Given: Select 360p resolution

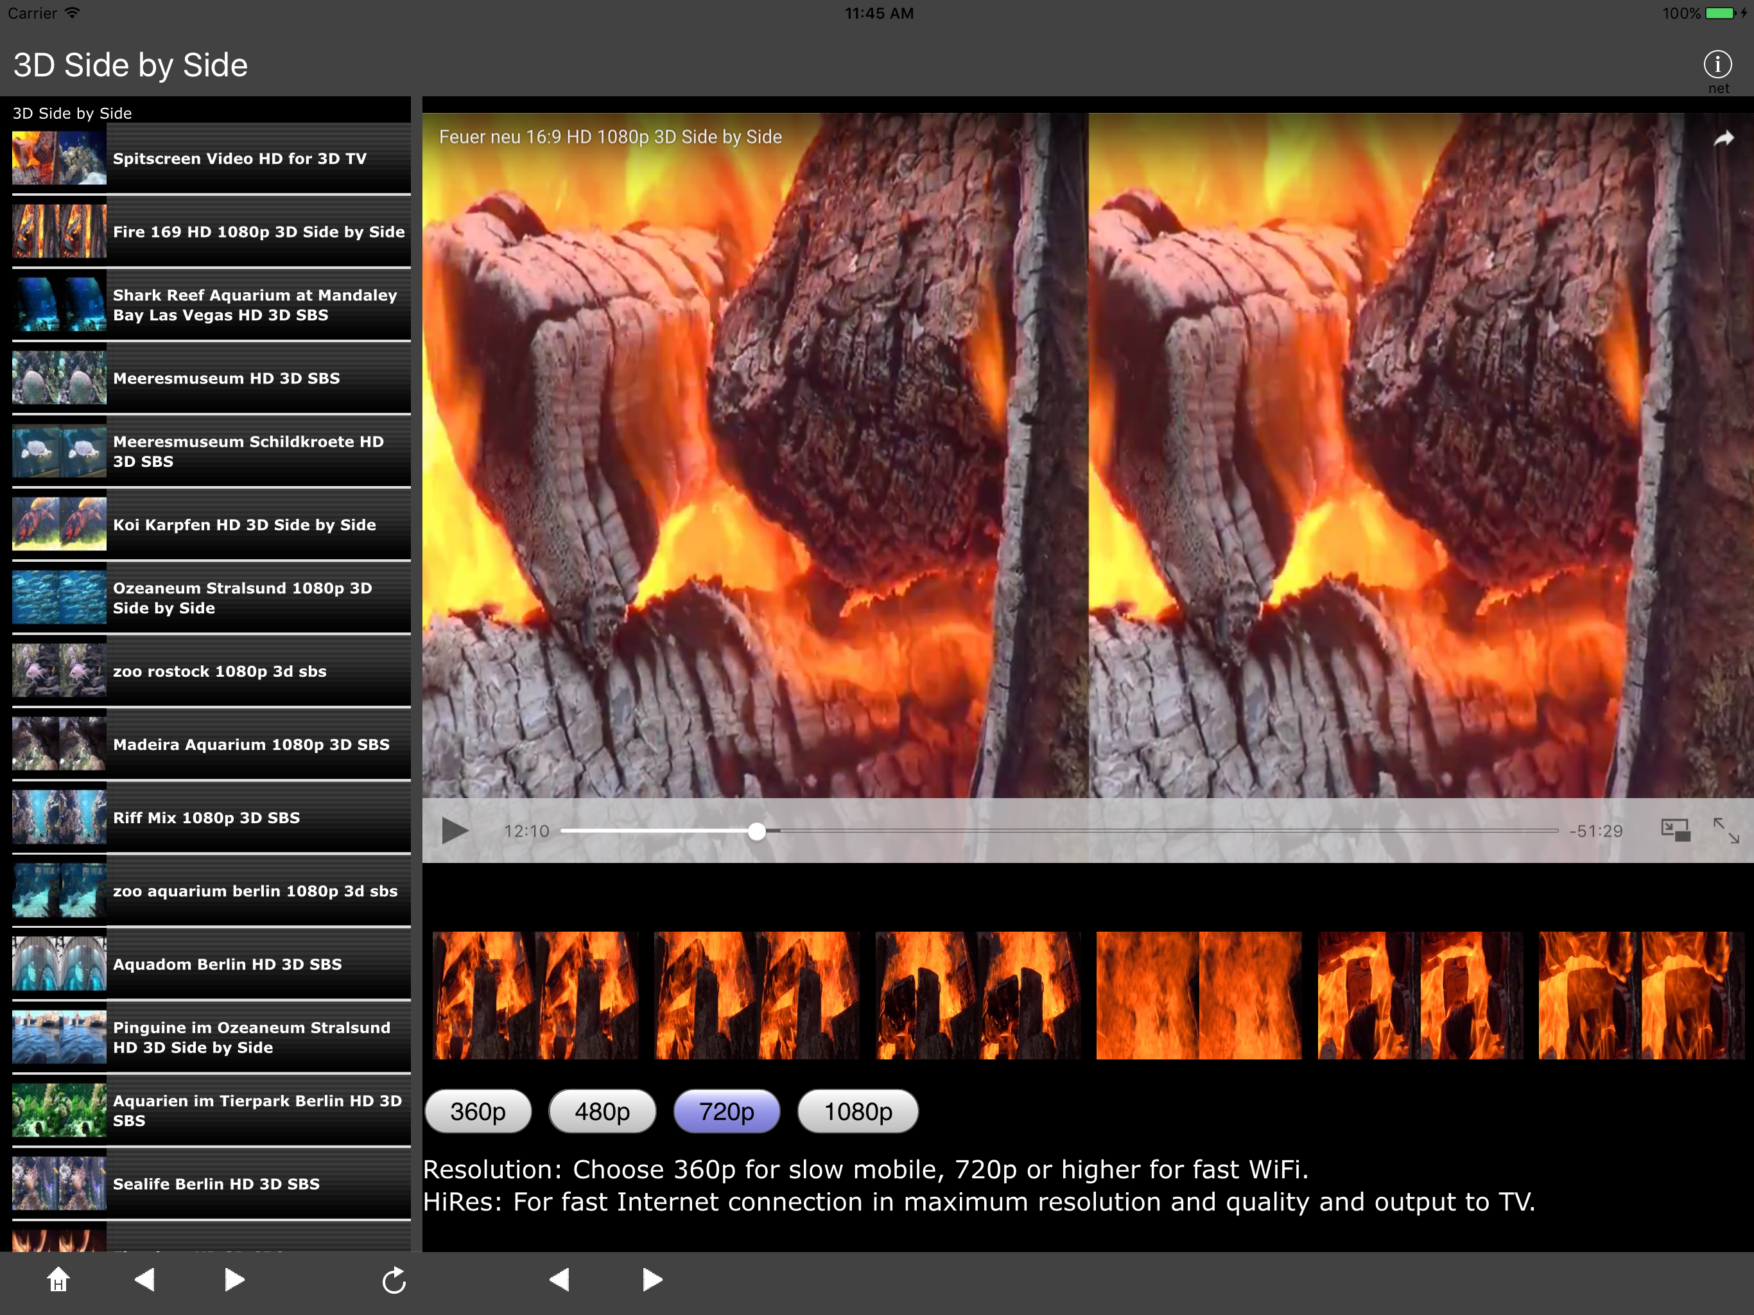Looking at the screenshot, I should 478,1111.
